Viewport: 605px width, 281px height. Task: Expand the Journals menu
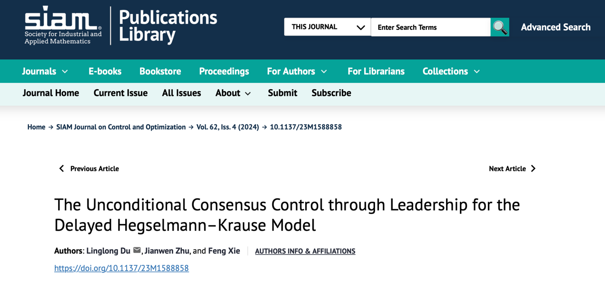pos(45,71)
